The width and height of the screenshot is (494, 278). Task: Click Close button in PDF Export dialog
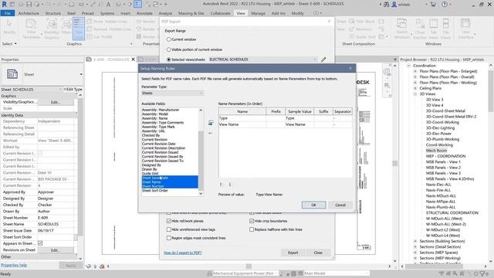[x=318, y=253]
